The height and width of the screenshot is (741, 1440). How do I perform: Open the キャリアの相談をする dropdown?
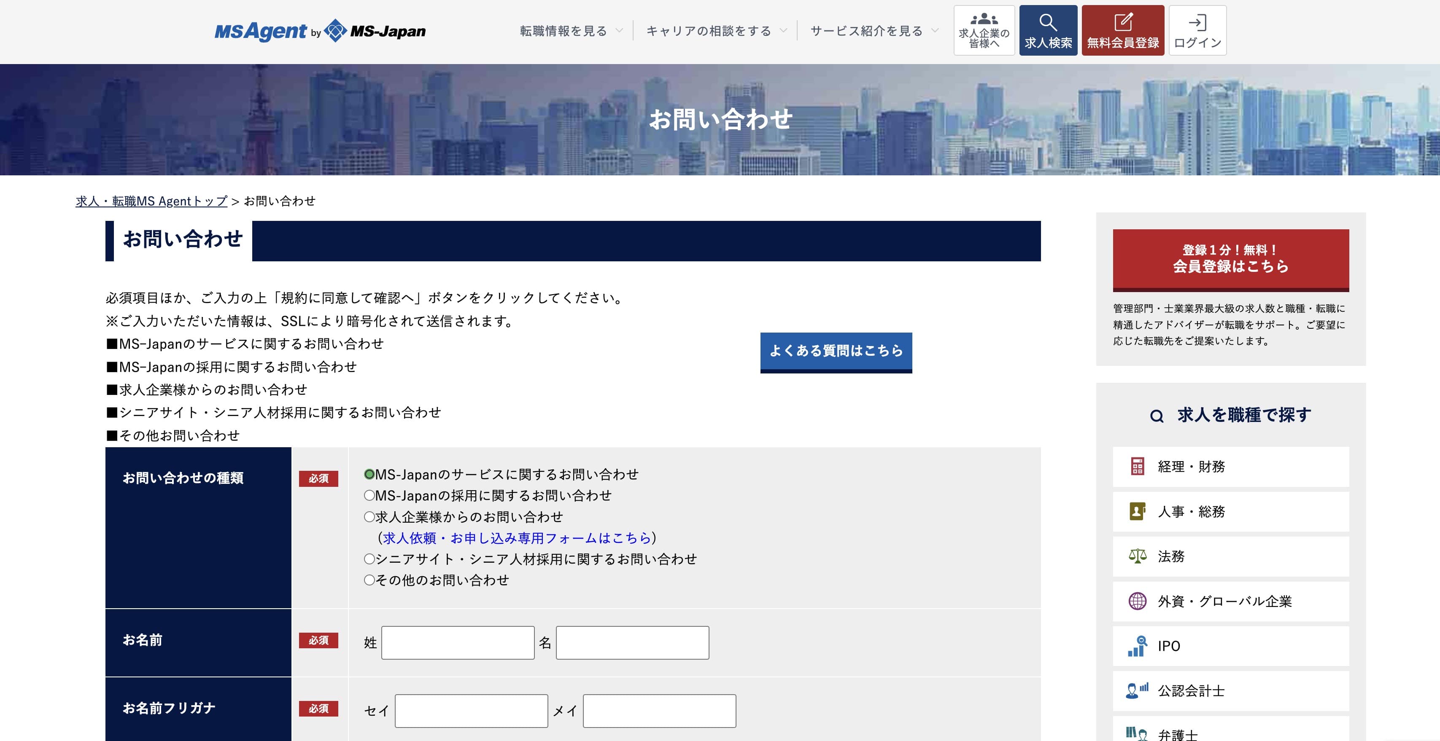click(x=708, y=31)
